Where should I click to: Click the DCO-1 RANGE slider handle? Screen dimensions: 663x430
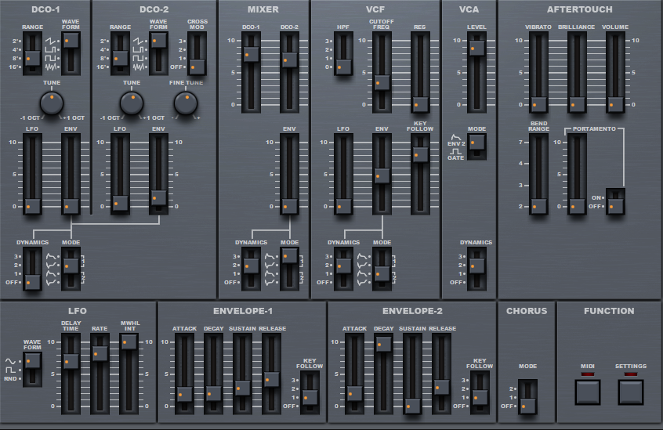point(33,58)
